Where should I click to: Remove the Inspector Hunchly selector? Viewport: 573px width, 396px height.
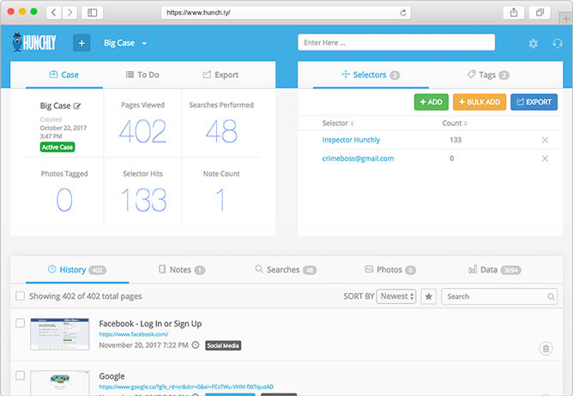tap(545, 140)
